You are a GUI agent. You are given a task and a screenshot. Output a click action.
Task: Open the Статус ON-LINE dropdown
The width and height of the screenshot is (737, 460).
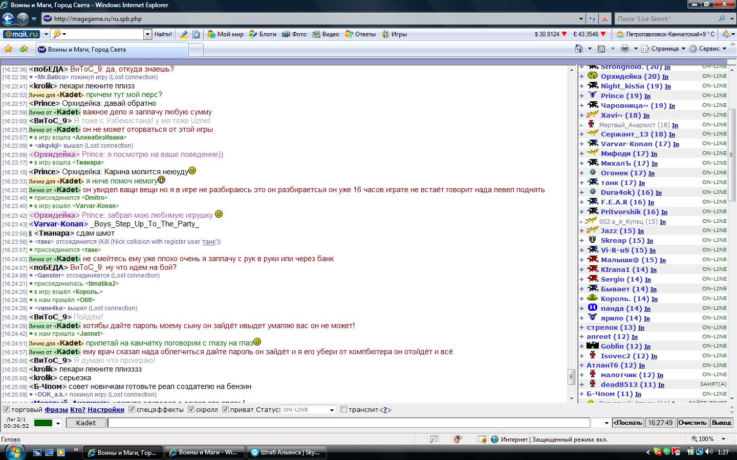click(332, 410)
